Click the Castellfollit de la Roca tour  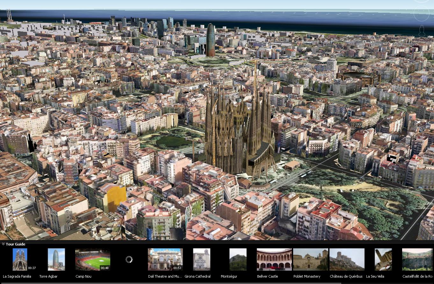[x=417, y=259]
